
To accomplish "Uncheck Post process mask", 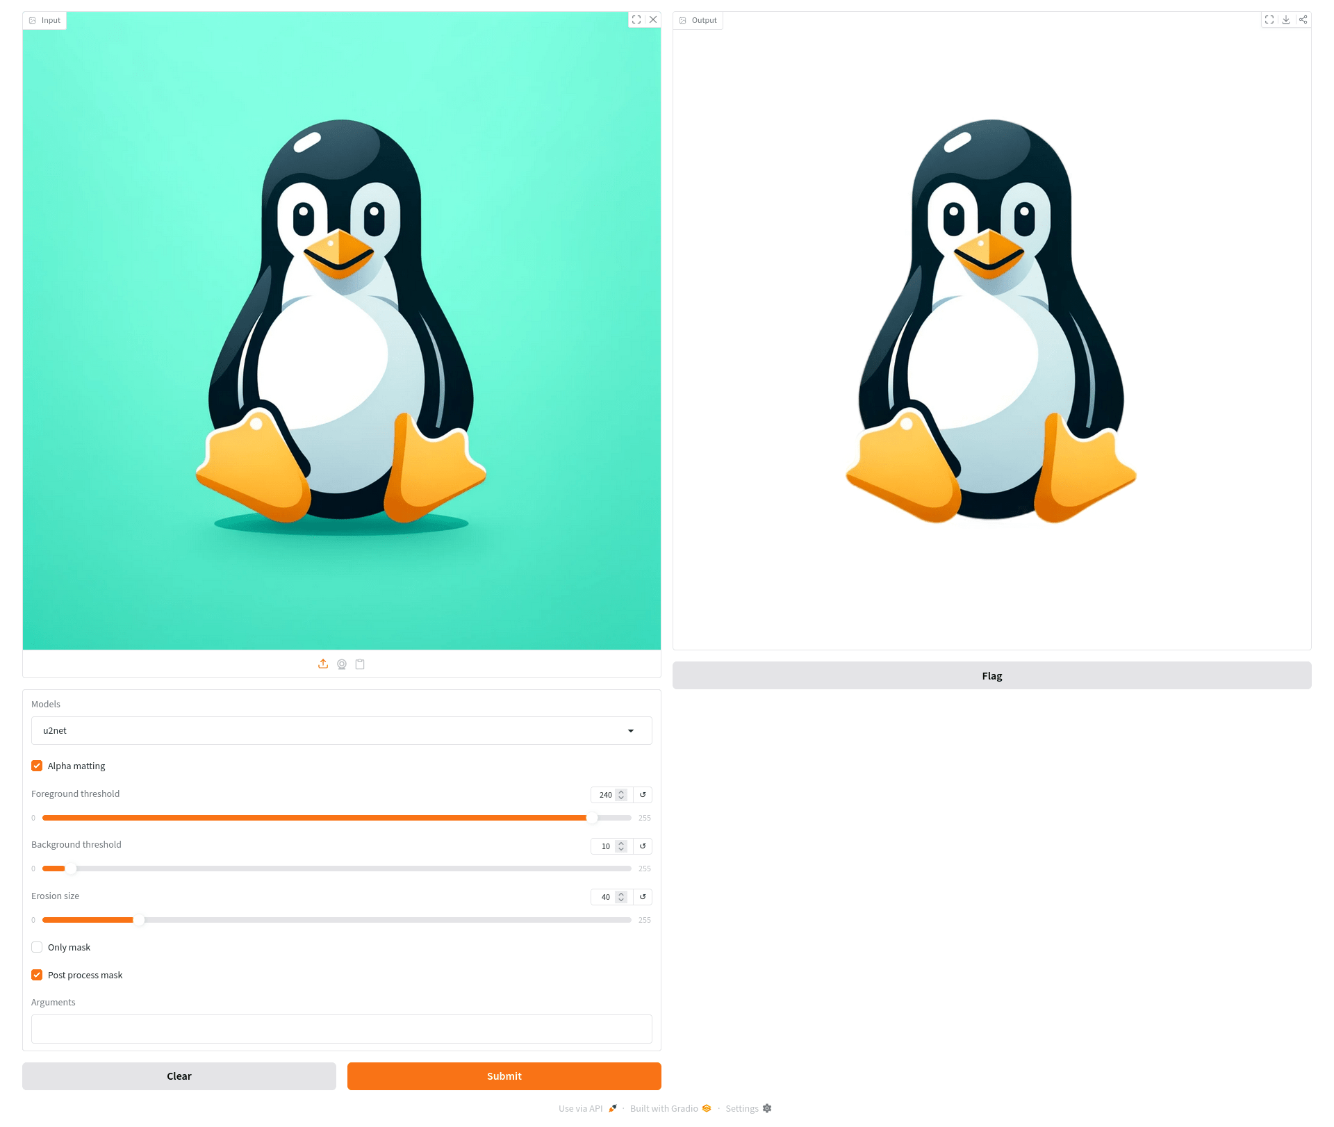I will tap(37, 975).
